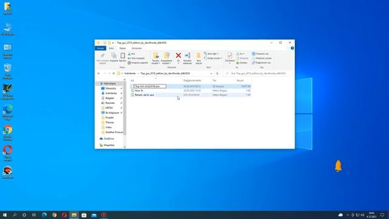Switch to the Giriş ribbon tab

[111, 48]
